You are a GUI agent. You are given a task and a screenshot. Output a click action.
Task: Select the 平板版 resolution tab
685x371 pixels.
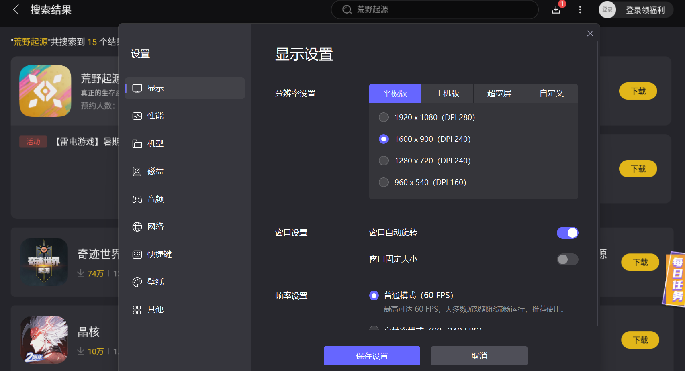395,93
